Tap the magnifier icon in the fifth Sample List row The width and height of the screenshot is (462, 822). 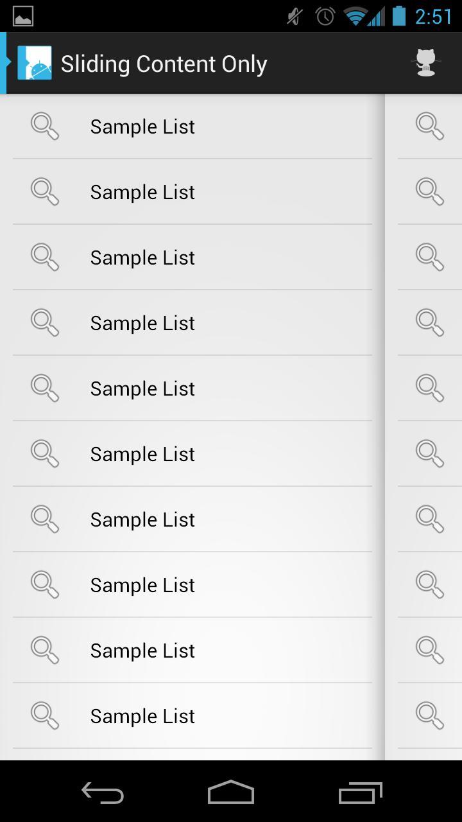coord(45,389)
